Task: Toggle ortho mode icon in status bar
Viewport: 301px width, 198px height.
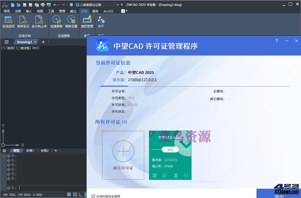Action: click(81, 194)
